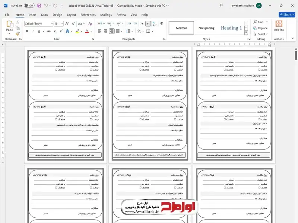The height and width of the screenshot is (223, 298).
Task: Expand the bullets list dropdown
Action: [x=104, y=24]
